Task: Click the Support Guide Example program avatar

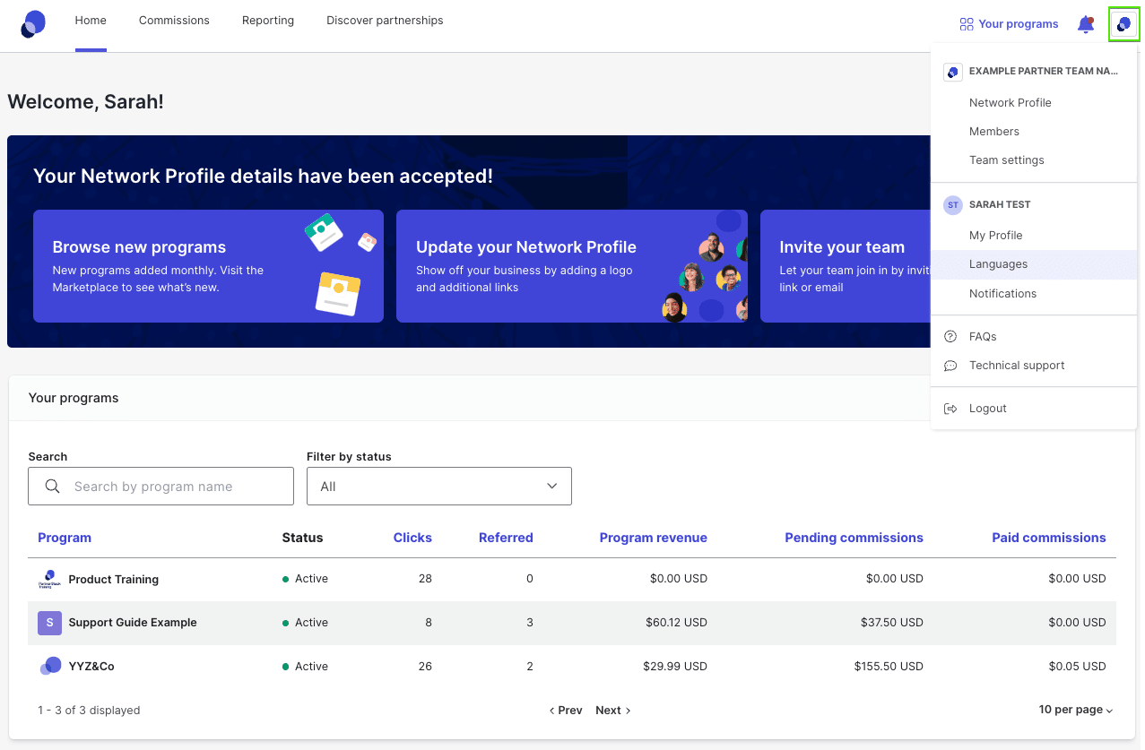Action: pyautogui.click(x=49, y=622)
